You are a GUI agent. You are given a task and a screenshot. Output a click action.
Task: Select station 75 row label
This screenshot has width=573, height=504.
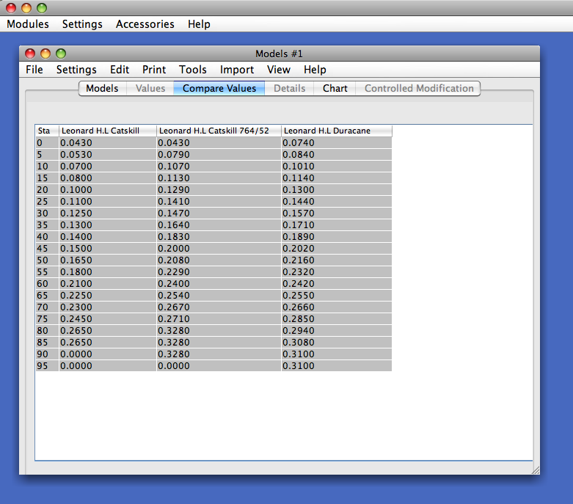click(47, 318)
